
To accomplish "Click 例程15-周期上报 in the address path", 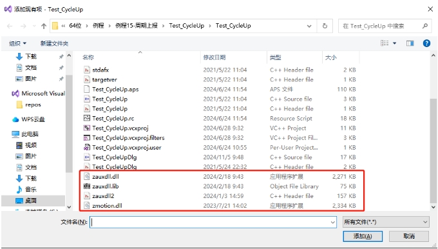I will [137, 26].
